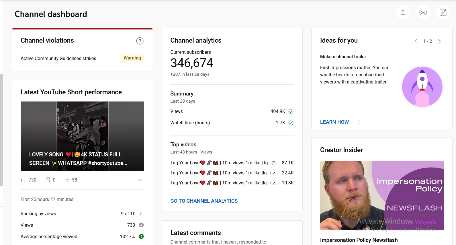Open top video with 87.1K views
The image size is (456, 245).
(224, 163)
